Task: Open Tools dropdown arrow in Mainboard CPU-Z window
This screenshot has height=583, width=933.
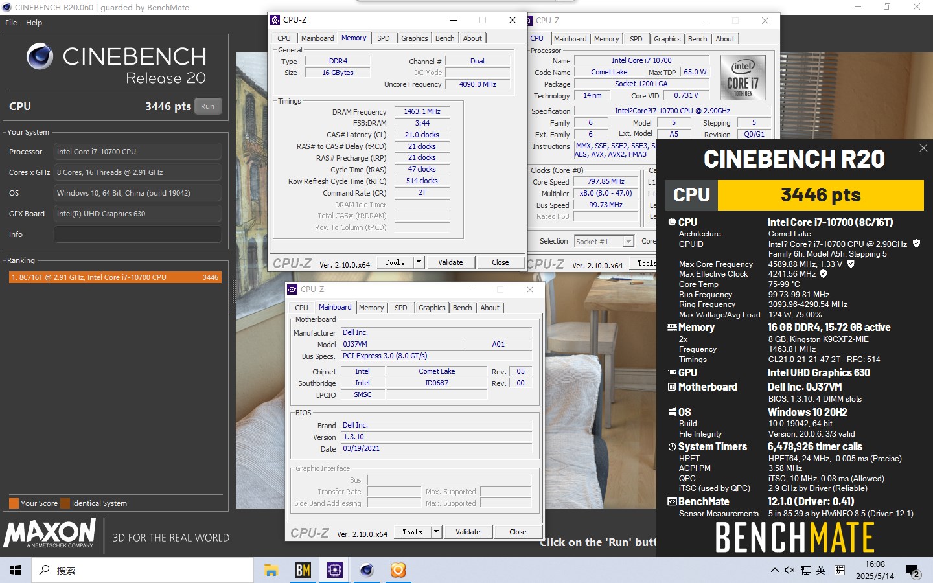Action: click(436, 532)
